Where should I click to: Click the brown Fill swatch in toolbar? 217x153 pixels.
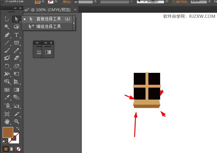click(x=8, y=132)
